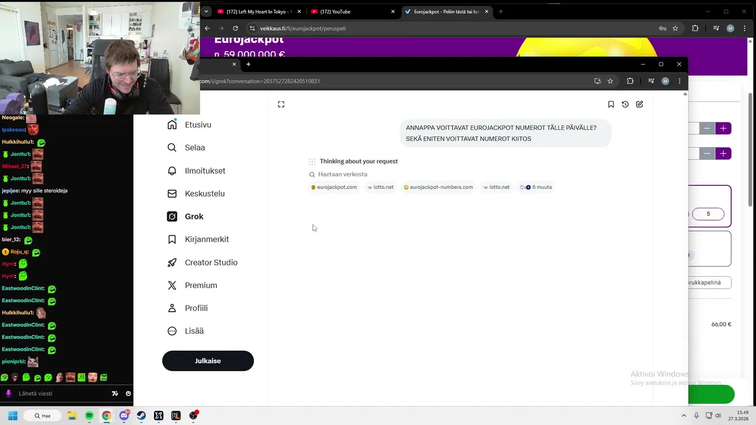The image size is (756, 425).
Task: Click the user's prompt message bubble
Action: (x=506, y=133)
